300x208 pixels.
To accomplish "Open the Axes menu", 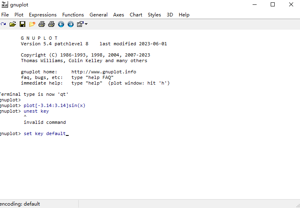I will click(118, 15).
